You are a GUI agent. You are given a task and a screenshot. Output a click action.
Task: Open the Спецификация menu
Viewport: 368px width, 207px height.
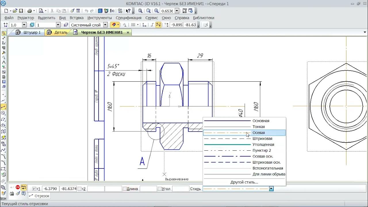pos(129,18)
